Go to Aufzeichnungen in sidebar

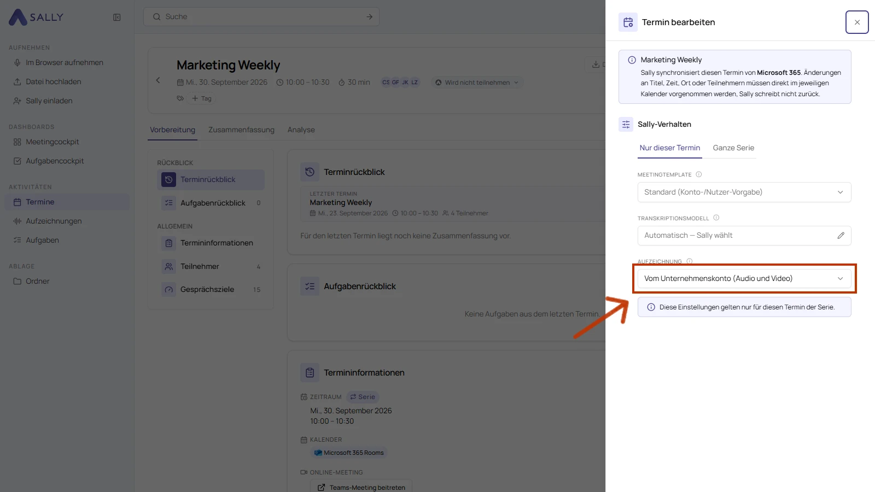coord(67,221)
